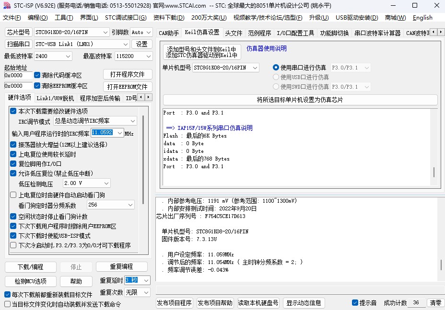Click 重复编程 button
Image resolution: width=445 pixels, height=310 pixels.
point(121,266)
